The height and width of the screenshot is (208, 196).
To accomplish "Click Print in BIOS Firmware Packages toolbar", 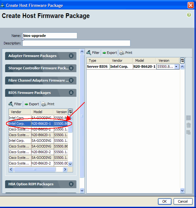I will (x=48, y=104).
